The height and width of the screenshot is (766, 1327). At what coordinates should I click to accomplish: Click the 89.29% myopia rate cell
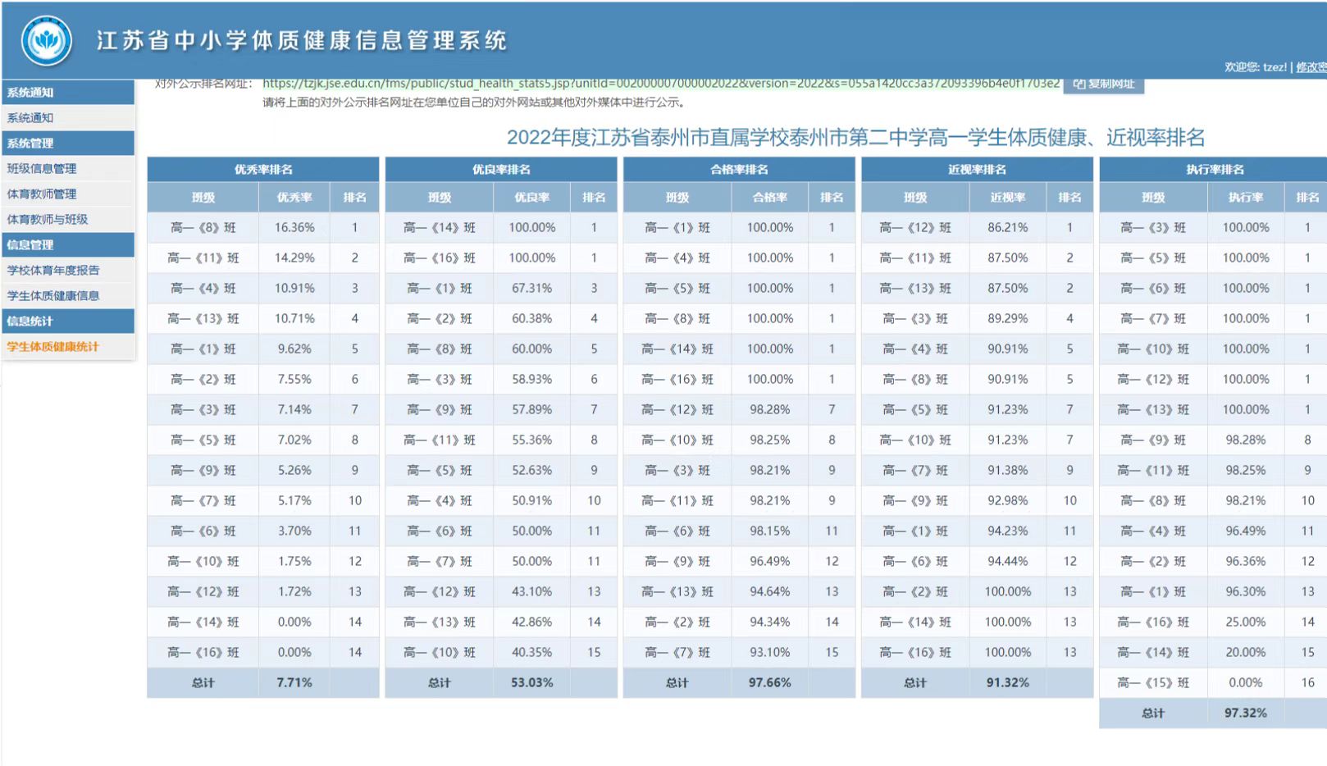1008,319
